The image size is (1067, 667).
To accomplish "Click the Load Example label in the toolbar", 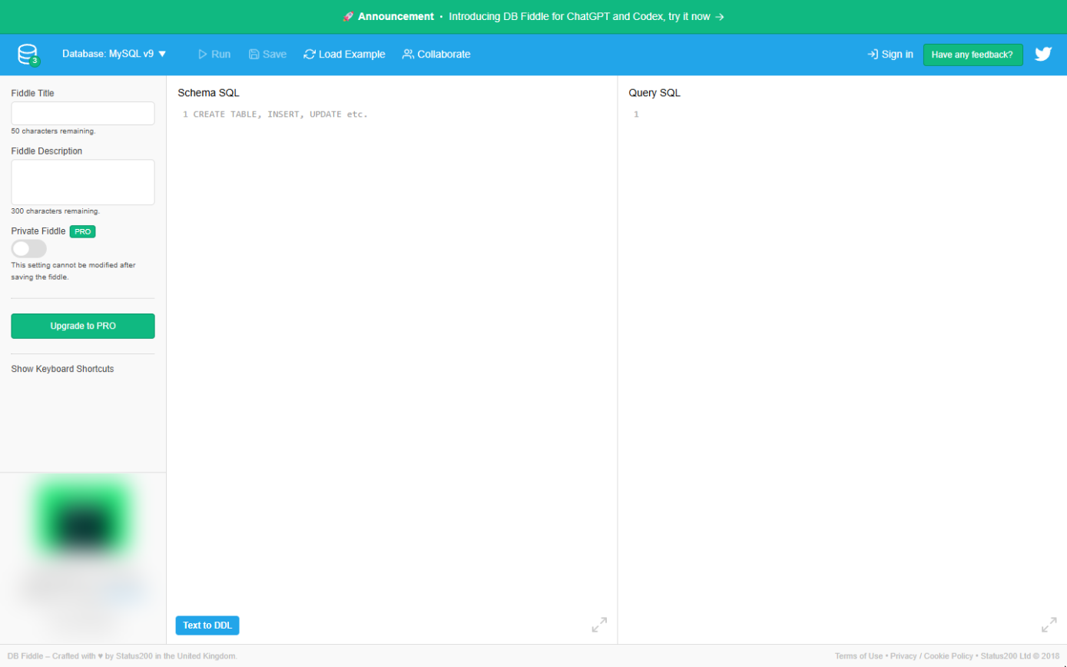I will [352, 55].
